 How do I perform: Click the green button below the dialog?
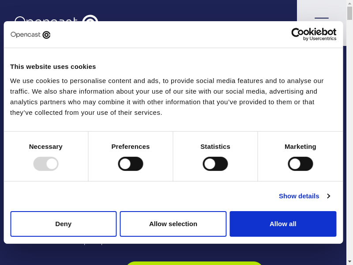pyautogui.click(x=194, y=263)
